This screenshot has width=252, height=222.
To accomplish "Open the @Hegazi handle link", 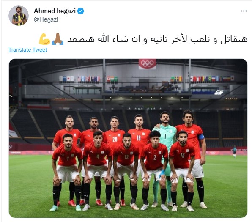I will [46, 19].
